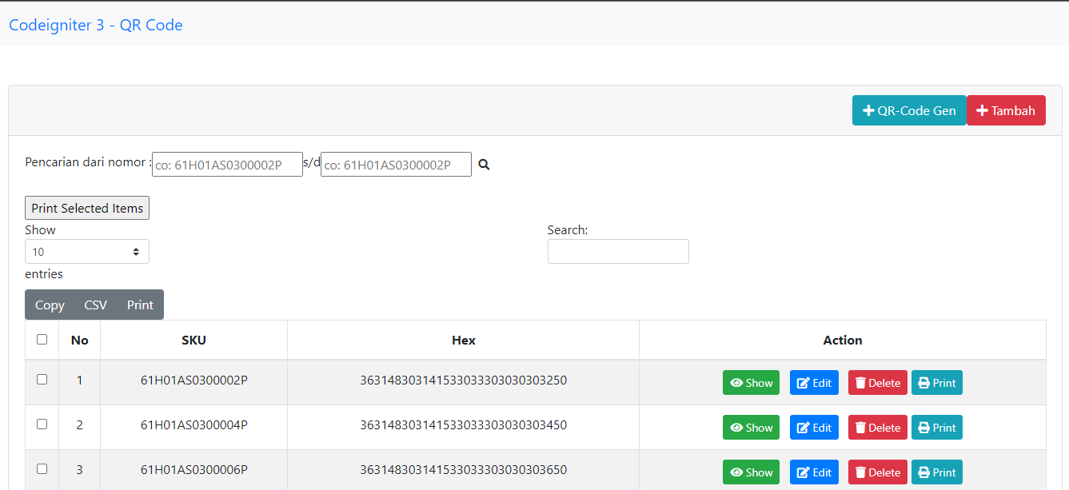The width and height of the screenshot is (1069, 490).
Task: Focus the Search input field
Action: coord(618,252)
